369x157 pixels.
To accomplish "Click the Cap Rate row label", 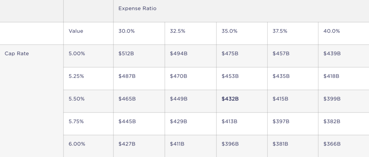I will click(17, 54).
